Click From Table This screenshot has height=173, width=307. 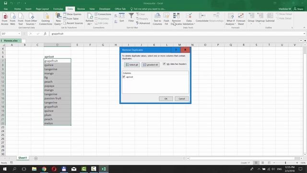click(x=71, y=19)
